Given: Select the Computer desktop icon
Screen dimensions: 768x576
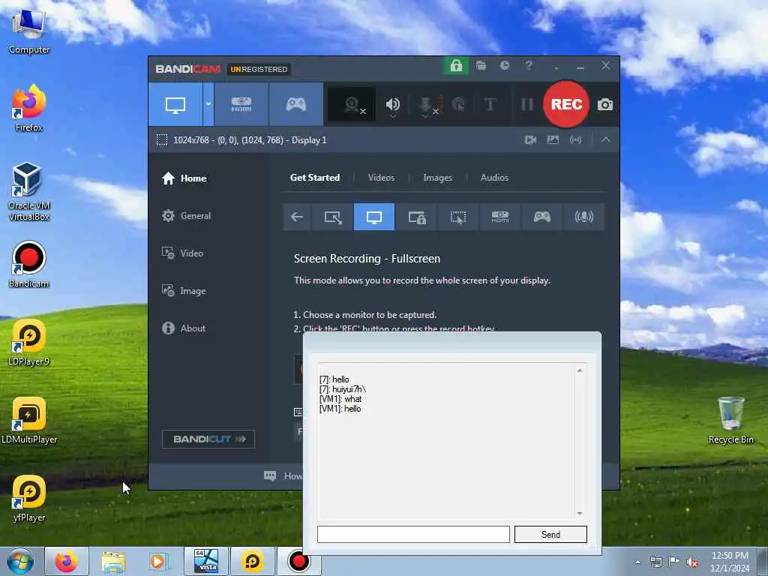Looking at the screenshot, I should click(x=29, y=32).
